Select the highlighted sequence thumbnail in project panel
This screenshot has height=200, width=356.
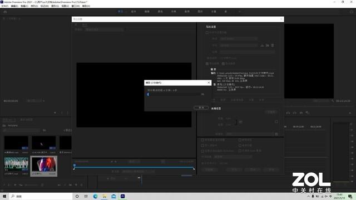tap(43, 166)
